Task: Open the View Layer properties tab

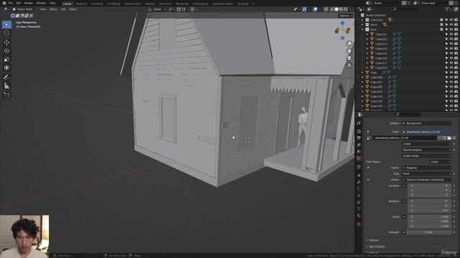Action: 359,145
